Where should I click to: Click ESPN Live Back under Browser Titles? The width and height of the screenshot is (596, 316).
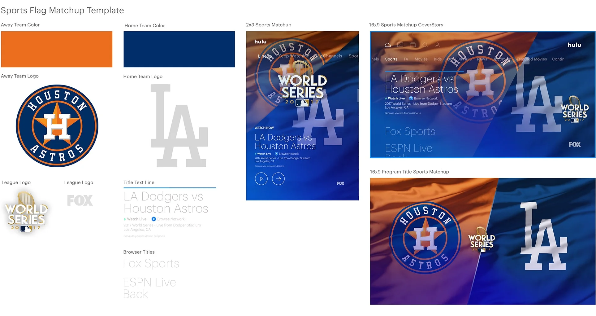[x=149, y=288]
